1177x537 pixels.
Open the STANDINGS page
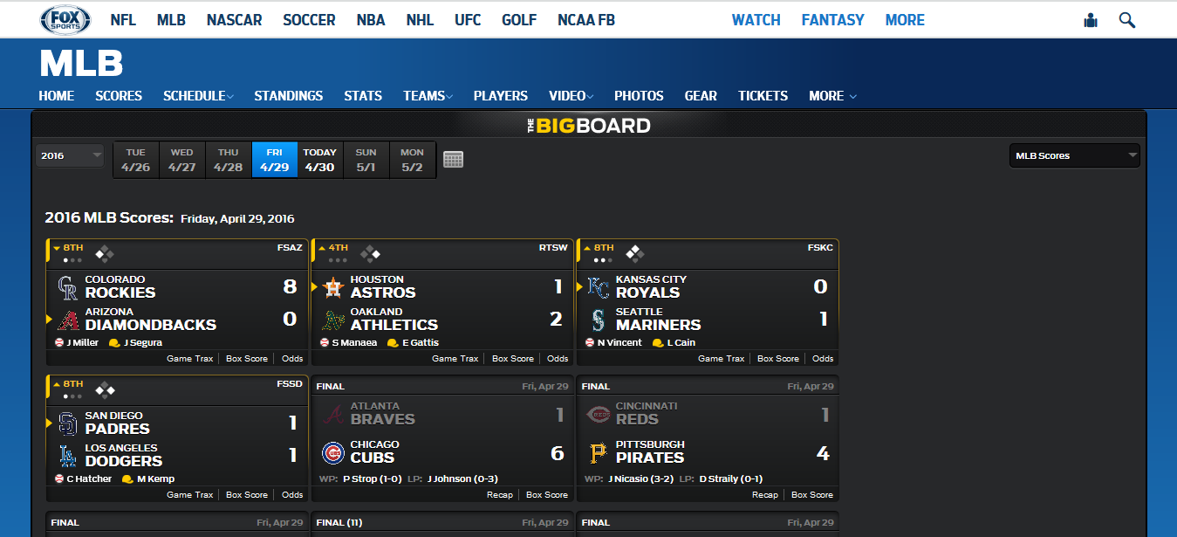coord(289,96)
